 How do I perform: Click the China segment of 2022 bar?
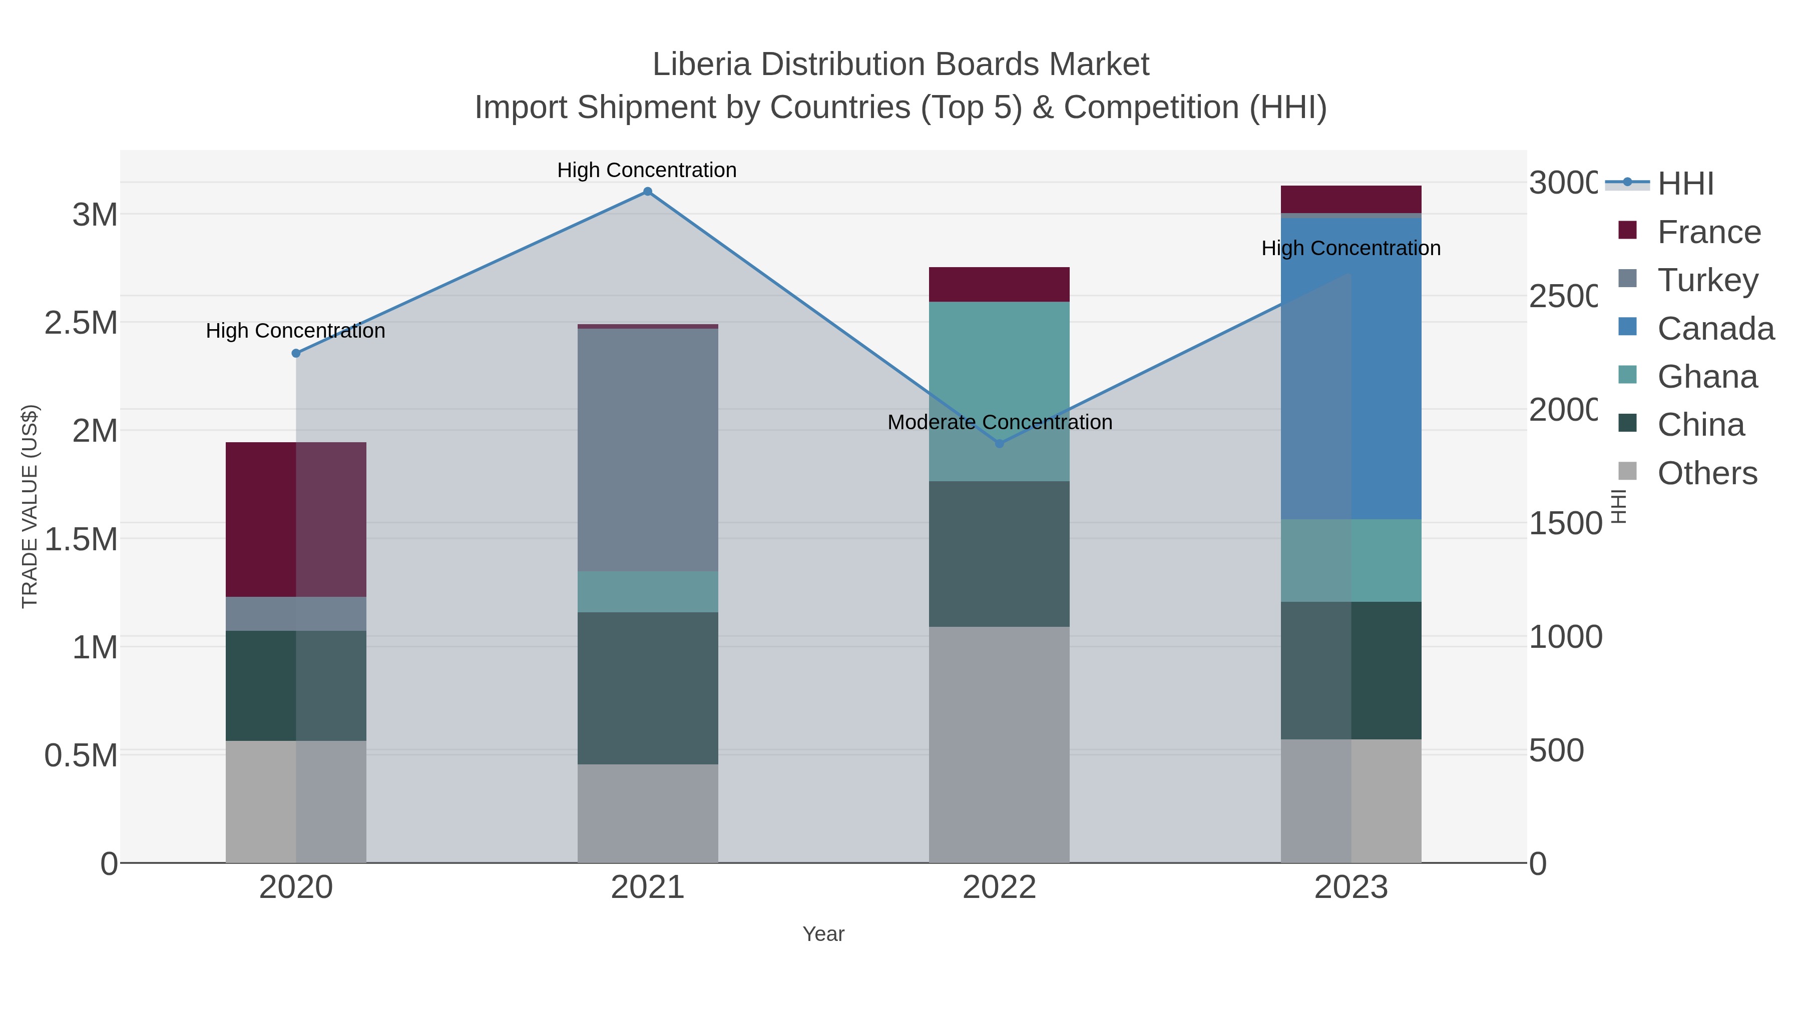(x=1000, y=554)
